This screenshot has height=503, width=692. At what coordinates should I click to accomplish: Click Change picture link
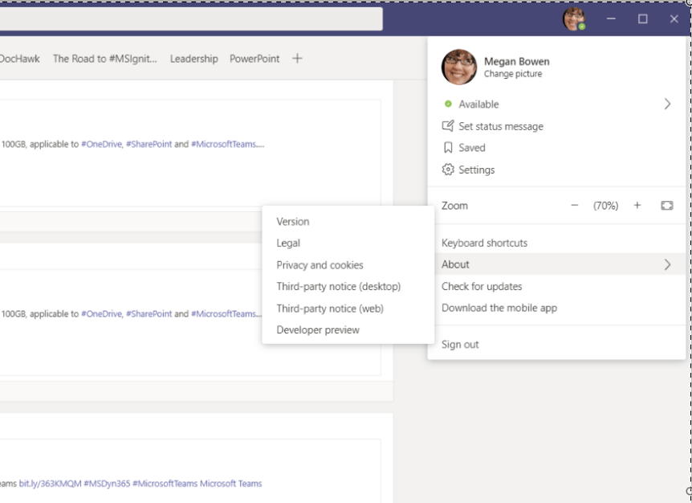pyautogui.click(x=512, y=75)
